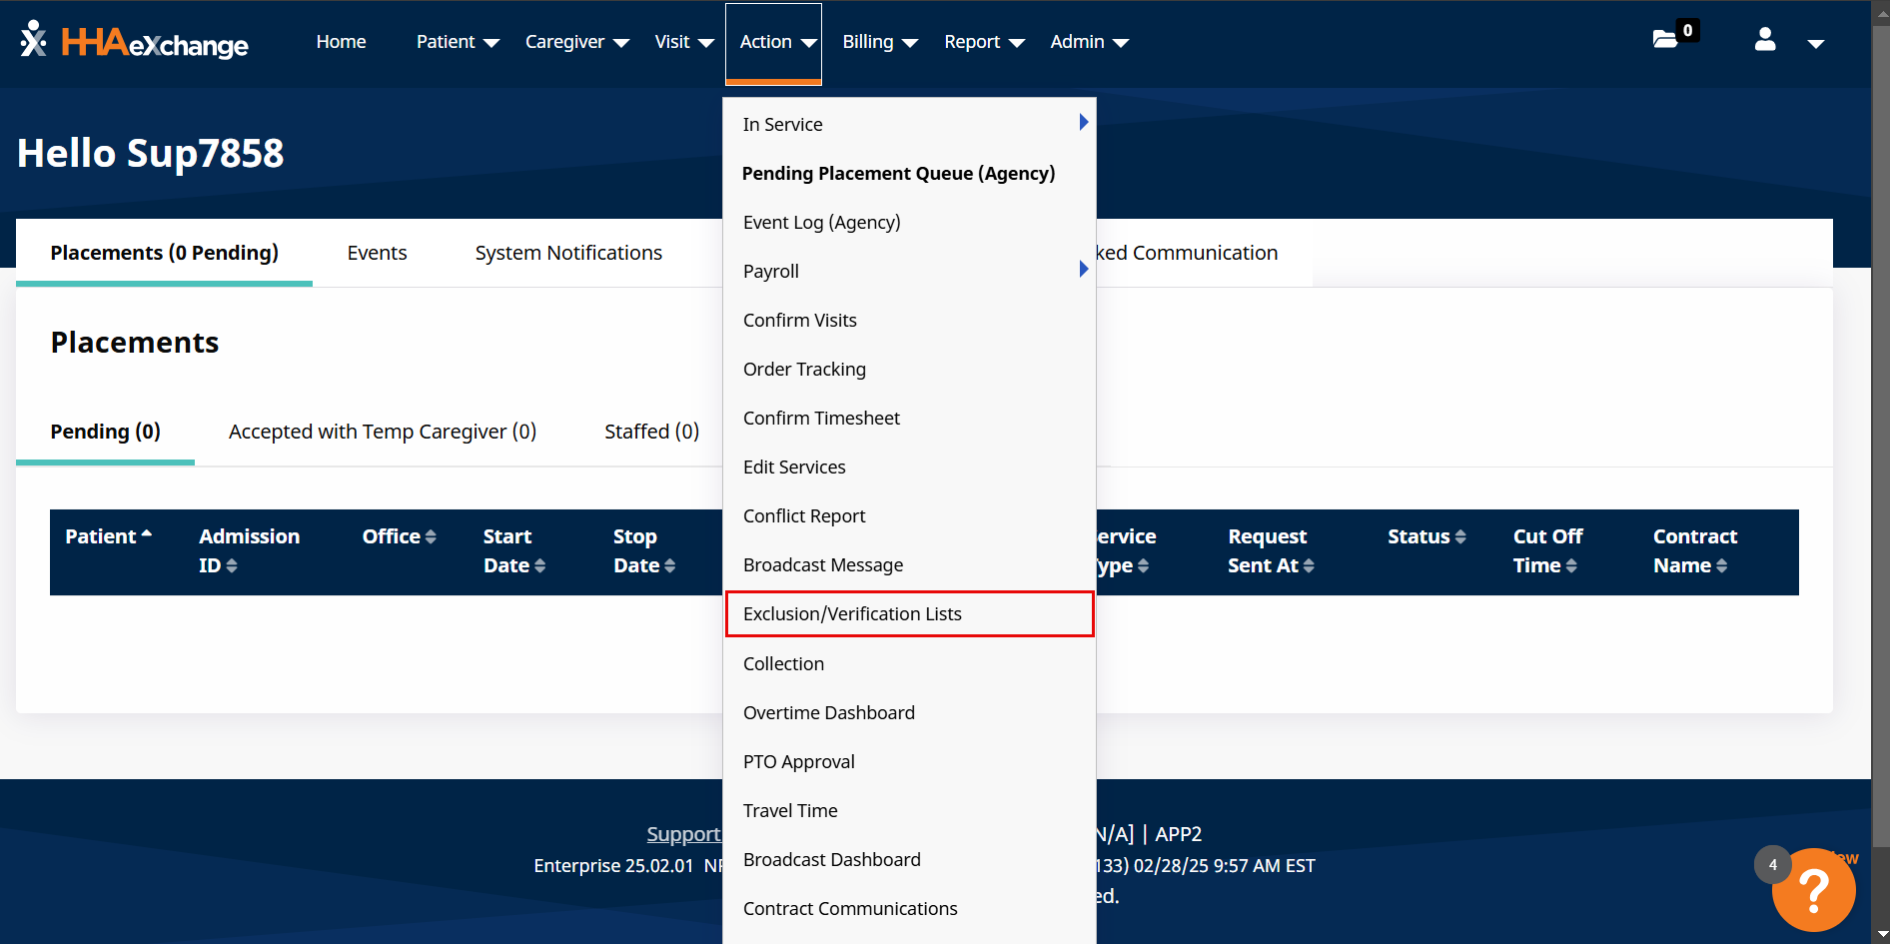Select Exclusion/Verification Lists menu item
The width and height of the screenshot is (1890, 944).
point(852,614)
